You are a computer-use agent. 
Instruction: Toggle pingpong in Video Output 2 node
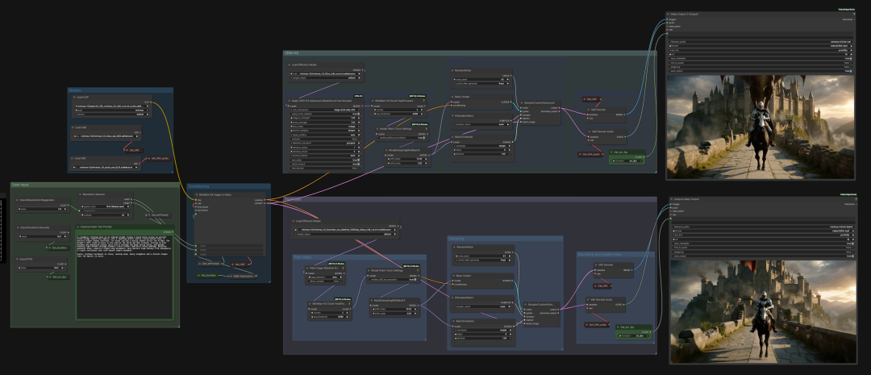(761, 67)
